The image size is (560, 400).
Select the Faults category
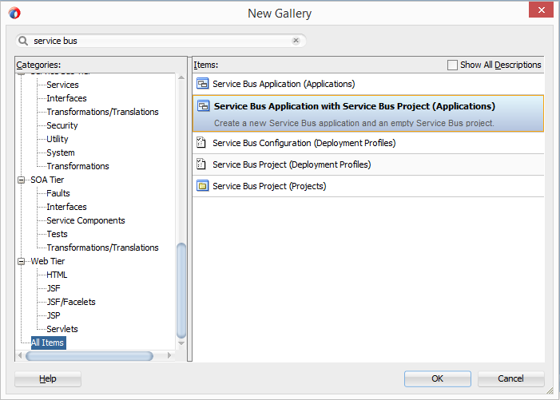click(58, 193)
